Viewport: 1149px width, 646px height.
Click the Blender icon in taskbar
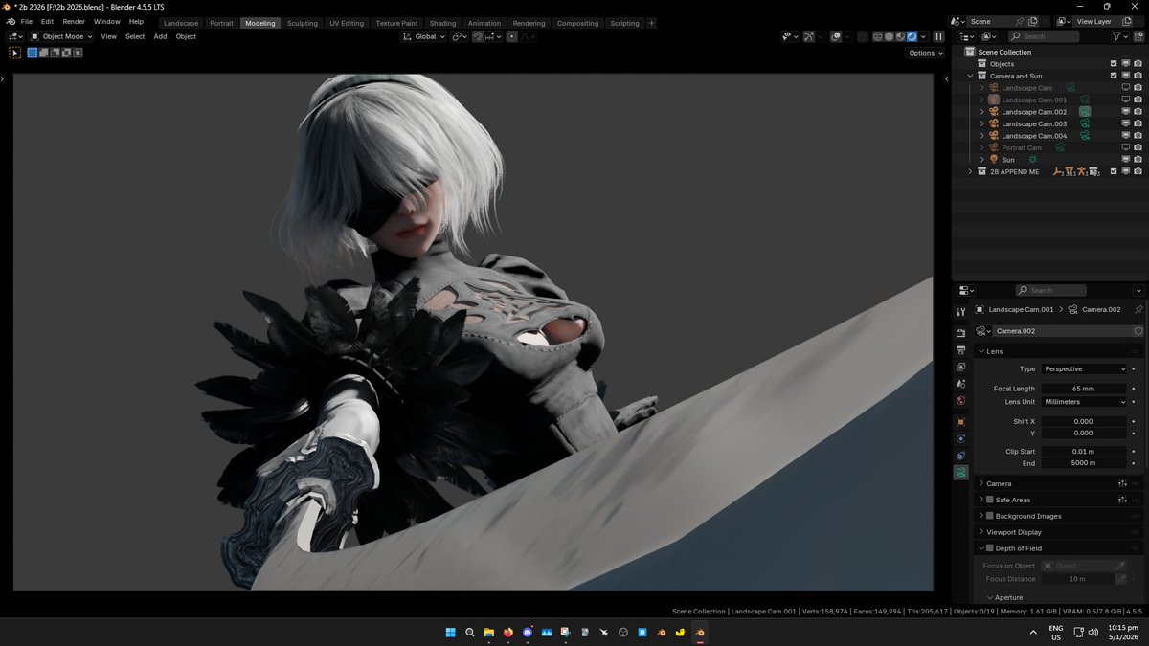point(699,633)
